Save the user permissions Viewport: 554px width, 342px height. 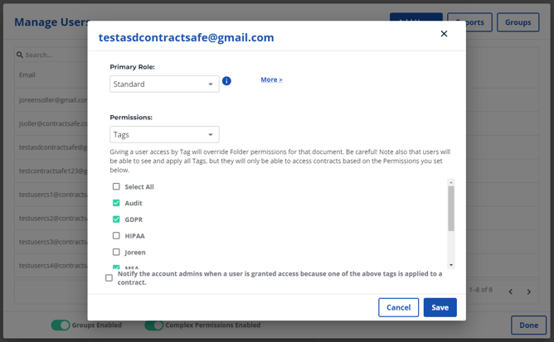[440, 307]
